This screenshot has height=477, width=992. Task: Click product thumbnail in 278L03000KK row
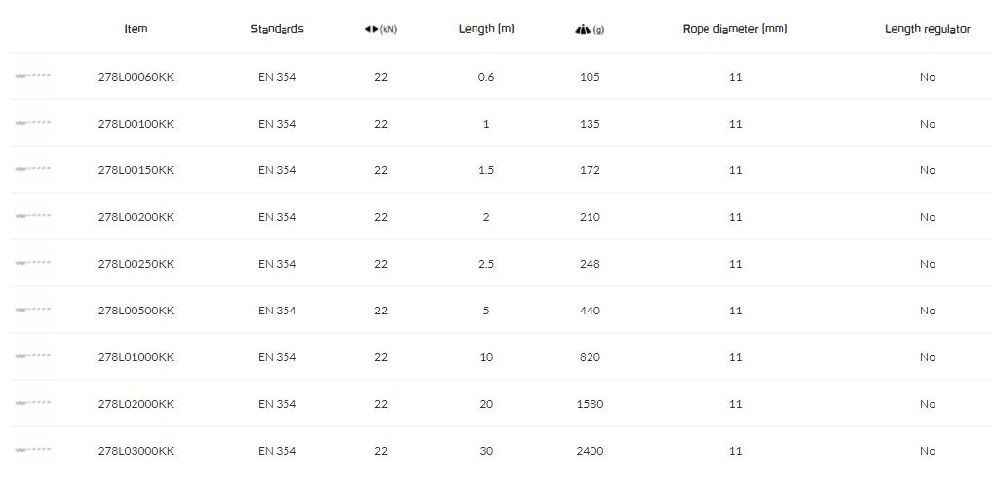pyautogui.click(x=33, y=450)
